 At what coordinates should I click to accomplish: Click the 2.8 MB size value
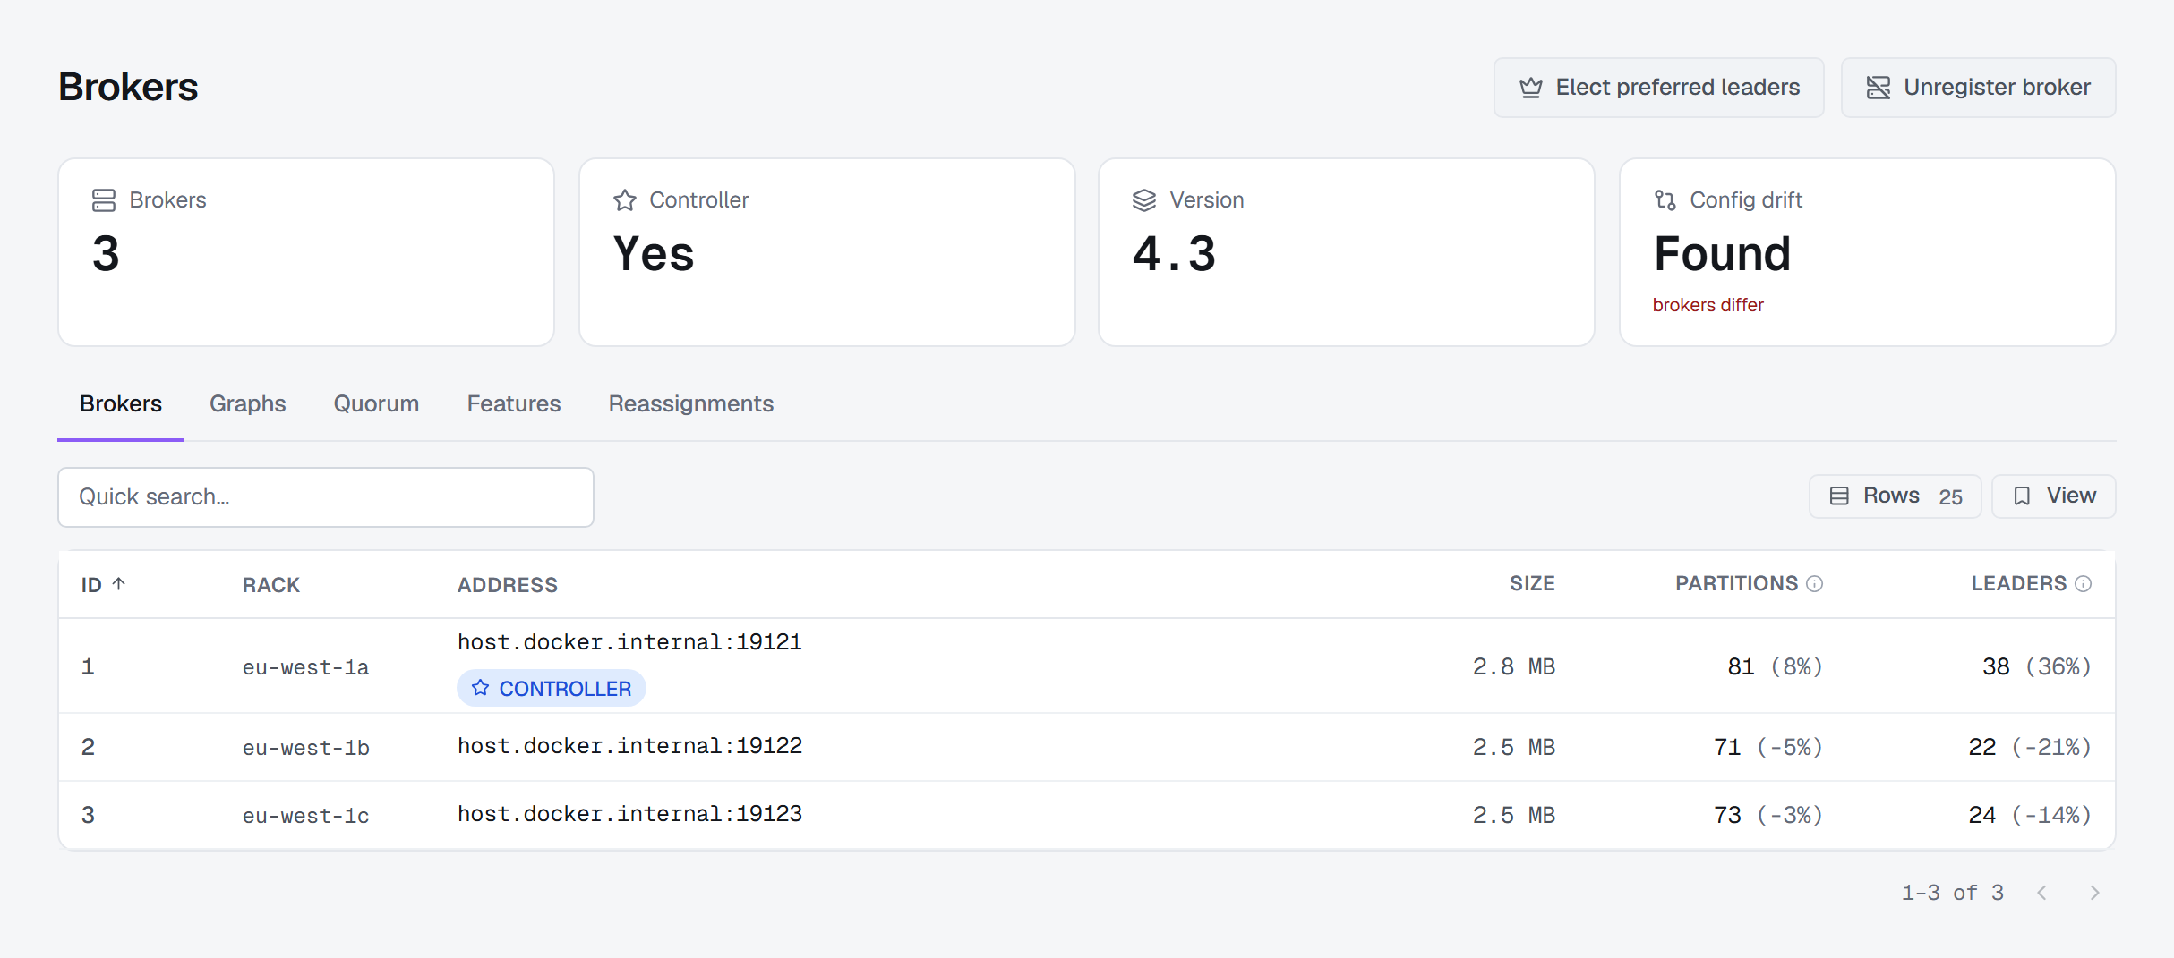tap(1514, 666)
